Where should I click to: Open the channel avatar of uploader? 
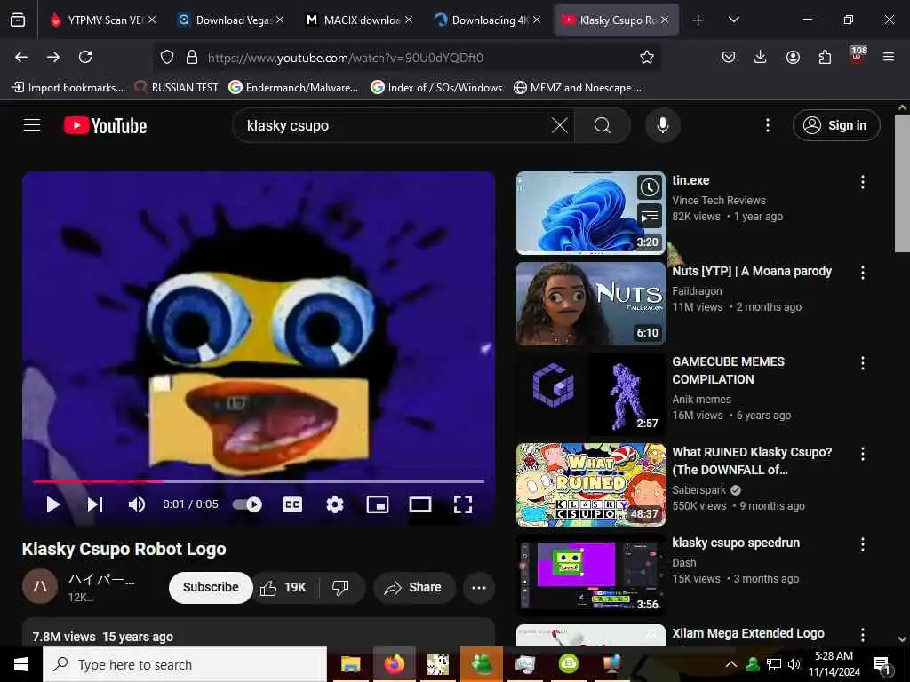40,586
